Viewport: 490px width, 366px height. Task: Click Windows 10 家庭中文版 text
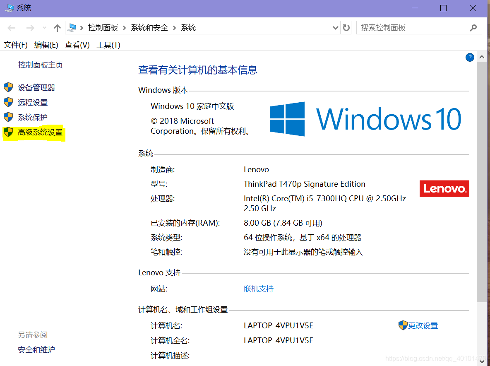[192, 106]
